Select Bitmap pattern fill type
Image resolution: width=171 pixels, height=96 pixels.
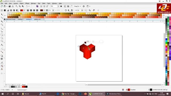[14, 10]
